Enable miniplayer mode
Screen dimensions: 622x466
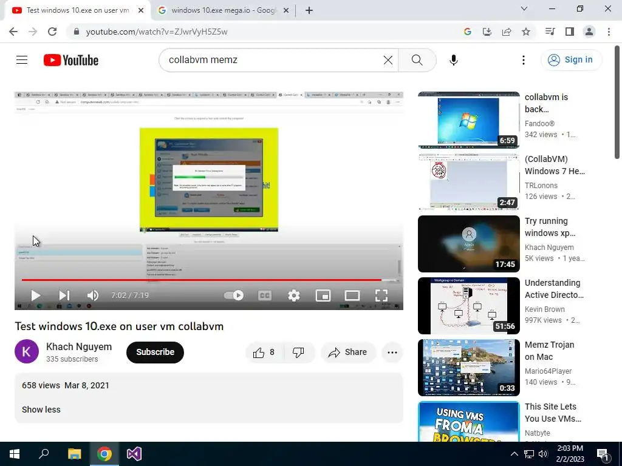coord(323,295)
